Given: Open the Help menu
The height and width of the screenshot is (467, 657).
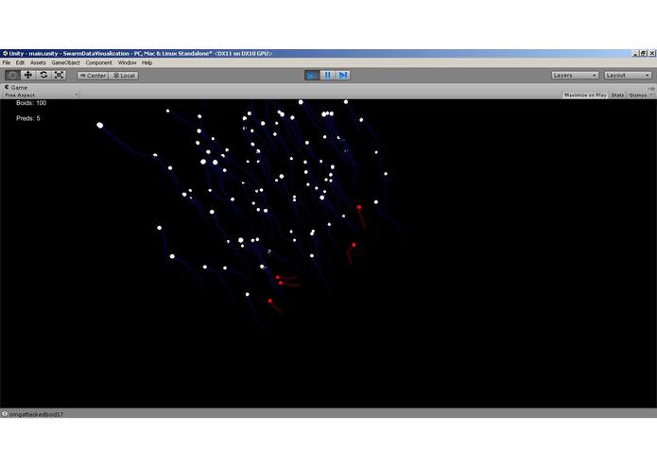Looking at the screenshot, I should point(147,62).
